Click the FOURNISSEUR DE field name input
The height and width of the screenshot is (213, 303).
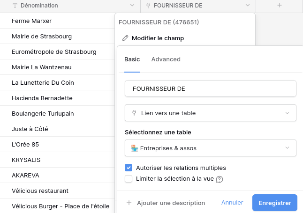[x=210, y=88]
